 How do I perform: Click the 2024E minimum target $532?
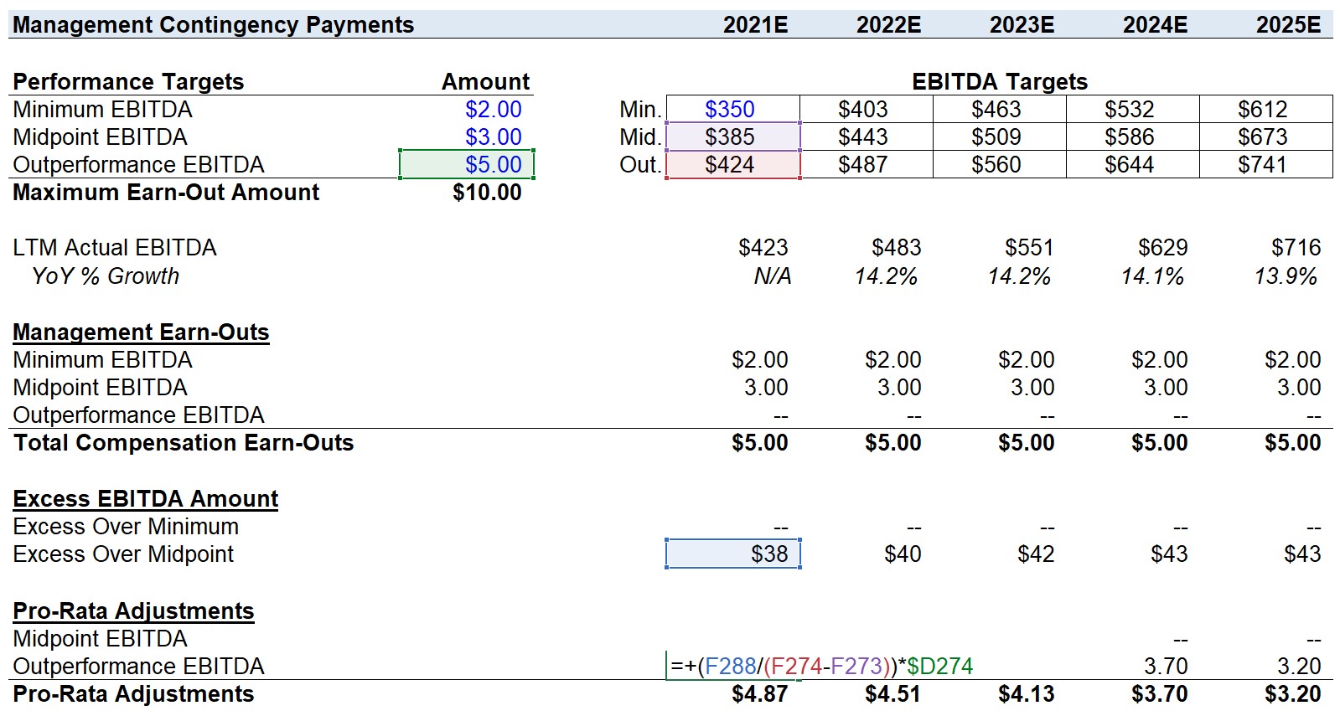(x=1133, y=109)
